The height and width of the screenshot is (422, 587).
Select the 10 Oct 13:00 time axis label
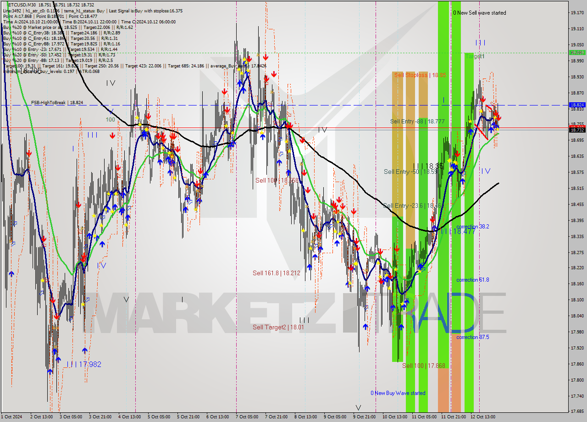point(395,417)
